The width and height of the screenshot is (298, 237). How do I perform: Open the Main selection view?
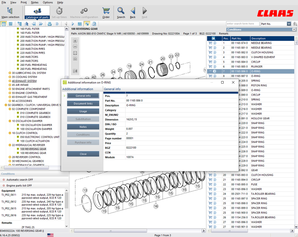[x=10, y=13]
